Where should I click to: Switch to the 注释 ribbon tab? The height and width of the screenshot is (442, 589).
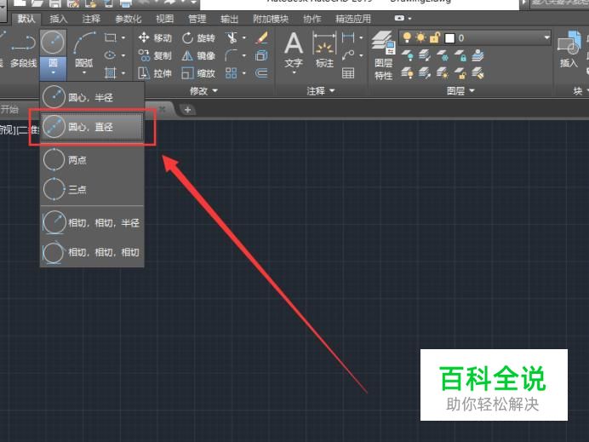coord(91,19)
